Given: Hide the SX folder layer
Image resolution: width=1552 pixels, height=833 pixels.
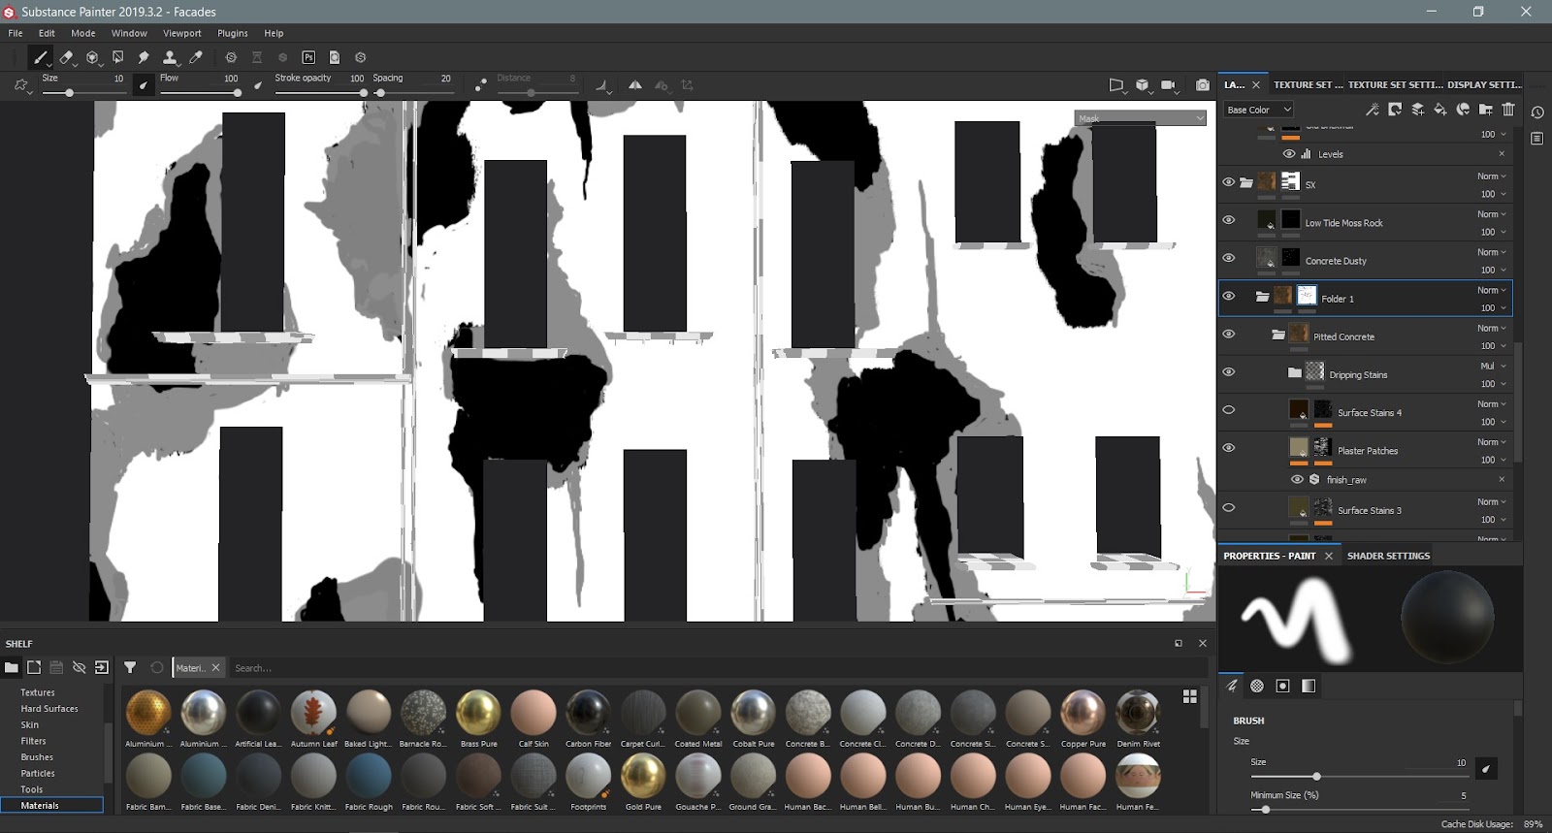Looking at the screenshot, I should (1228, 182).
